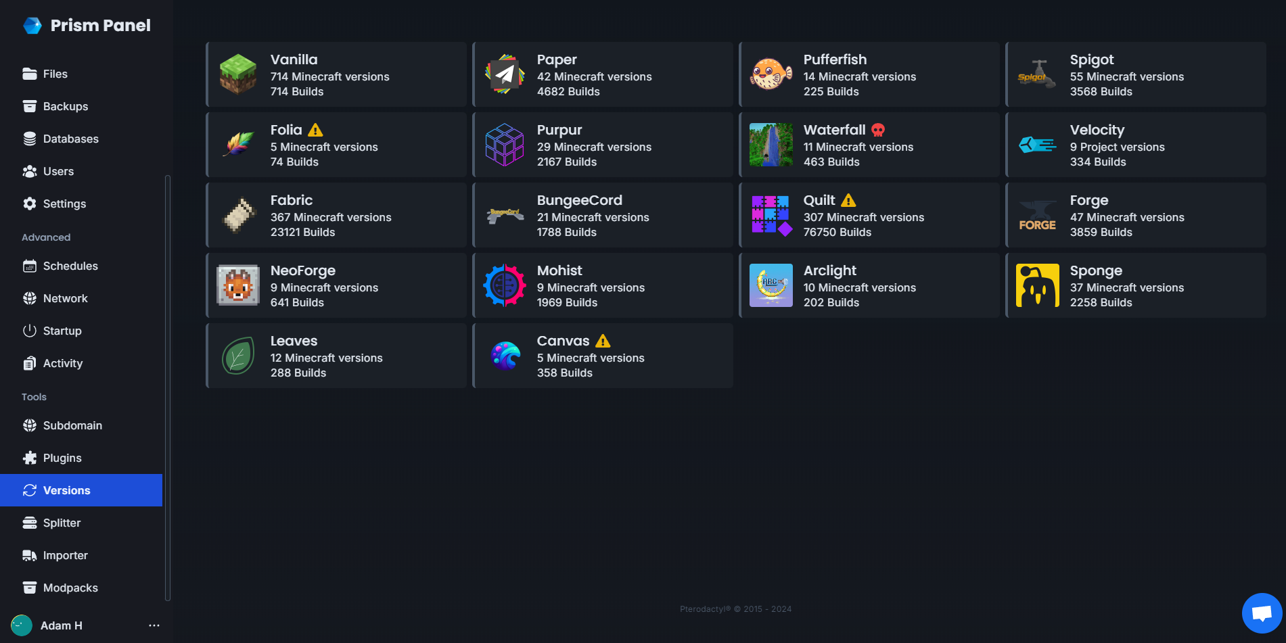Click '23121 Builds' text under Fabric

coord(302,232)
